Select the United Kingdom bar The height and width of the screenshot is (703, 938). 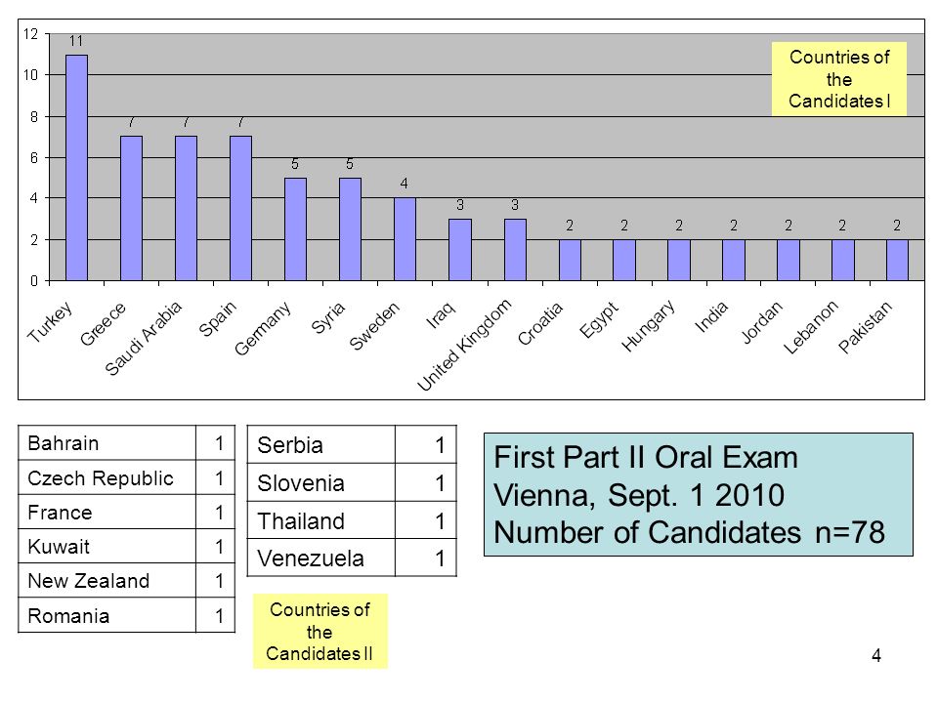click(515, 250)
